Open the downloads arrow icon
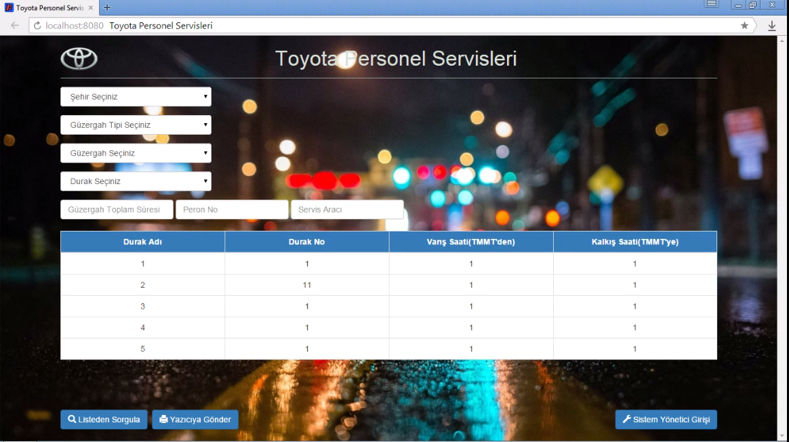The height and width of the screenshot is (442, 789). (772, 26)
